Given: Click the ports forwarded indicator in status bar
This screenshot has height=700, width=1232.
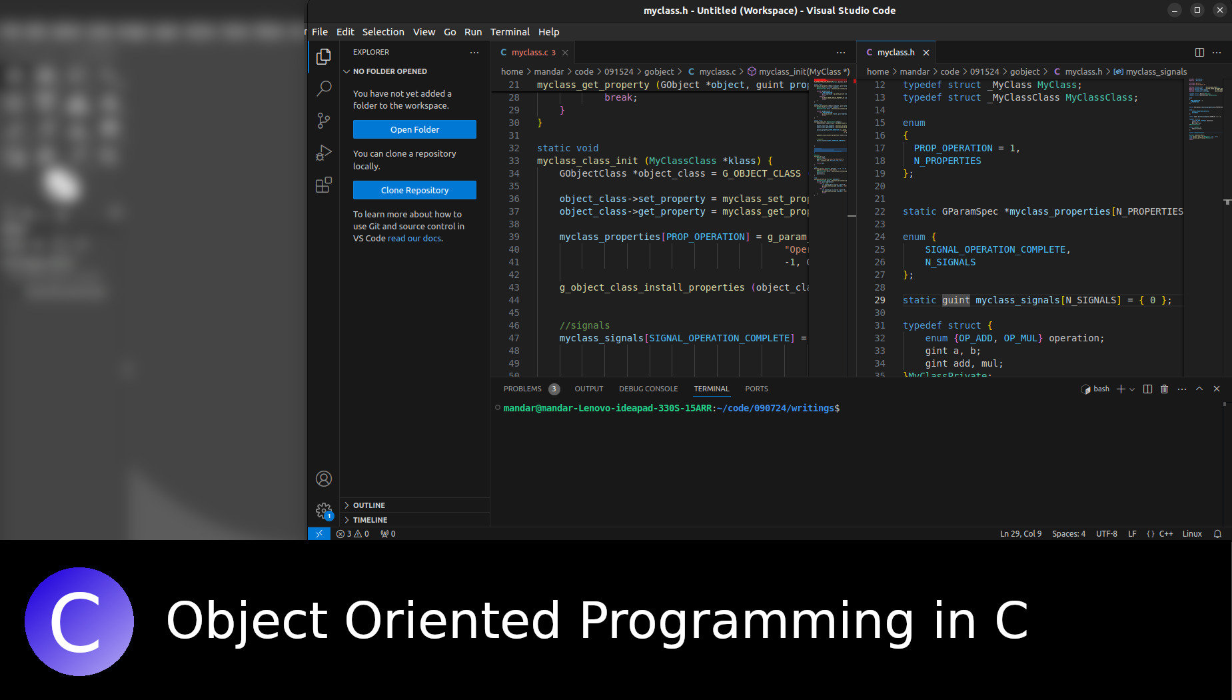Looking at the screenshot, I should pos(388,534).
